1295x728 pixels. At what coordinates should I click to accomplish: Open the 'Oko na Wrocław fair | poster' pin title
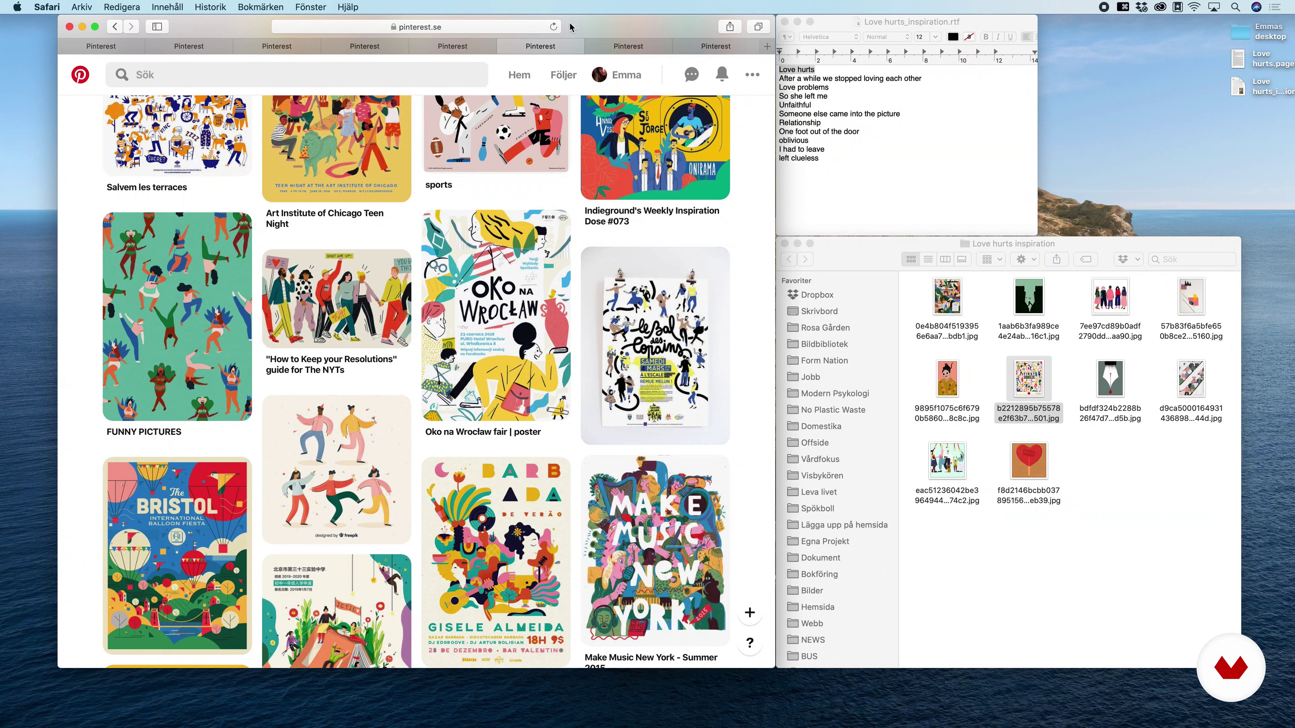(x=483, y=431)
